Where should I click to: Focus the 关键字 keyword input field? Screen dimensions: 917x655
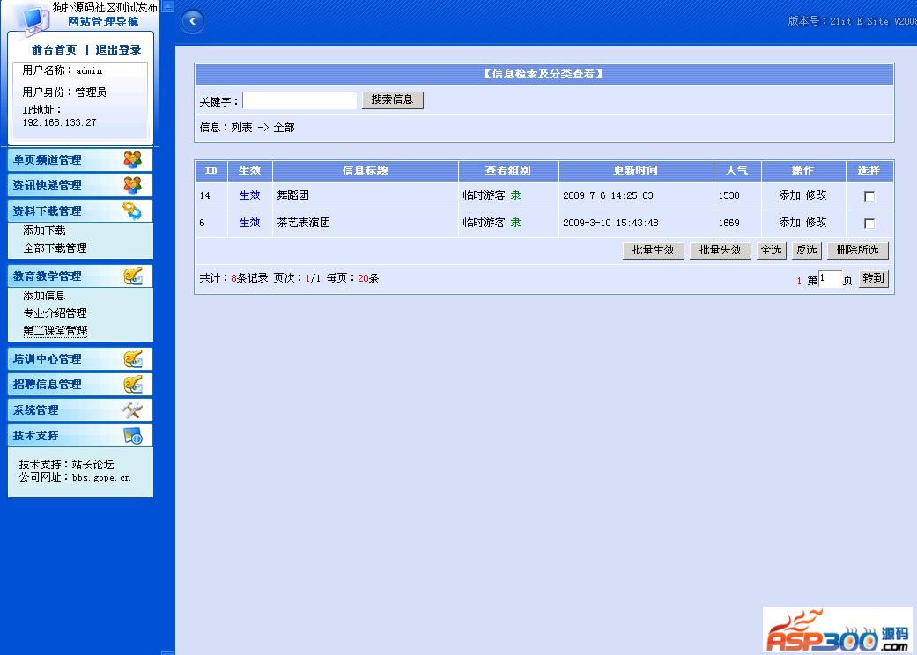tap(300, 100)
